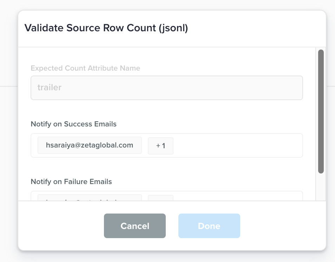Click the Notify on Failure Emails label
335x262 pixels.
point(71,182)
